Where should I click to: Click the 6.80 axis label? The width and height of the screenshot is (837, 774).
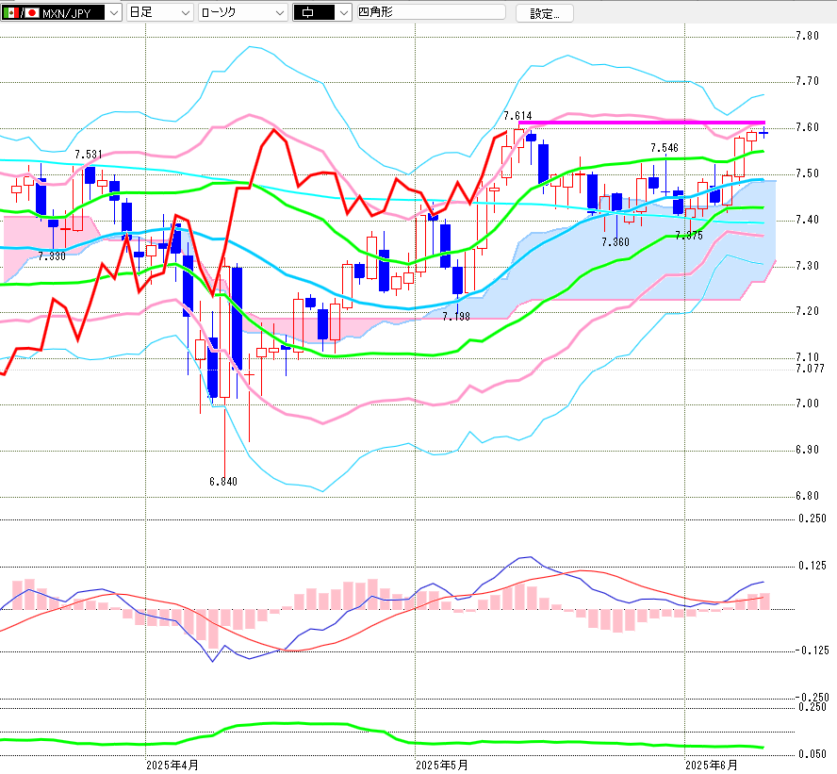click(807, 496)
